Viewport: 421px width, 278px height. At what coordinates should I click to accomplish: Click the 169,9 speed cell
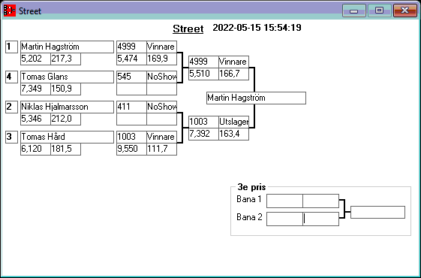click(x=161, y=59)
